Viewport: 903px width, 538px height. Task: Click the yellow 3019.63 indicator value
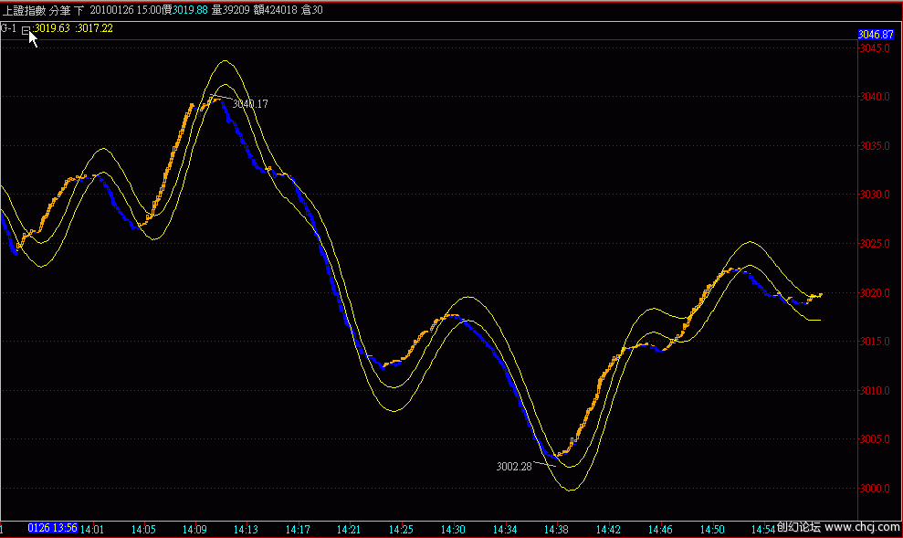tap(54, 28)
